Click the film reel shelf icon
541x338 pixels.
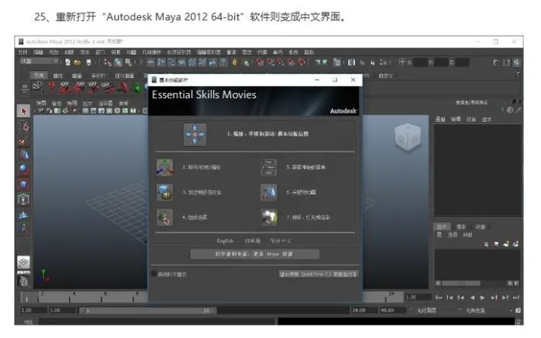tap(37, 86)
